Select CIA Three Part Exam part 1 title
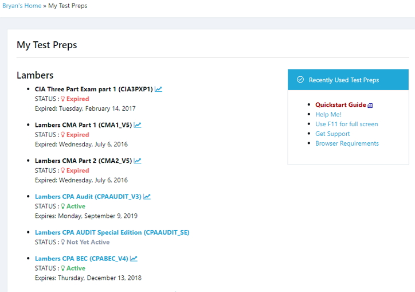The width and height of the screenshot is (415, 292). click(94, 89)
